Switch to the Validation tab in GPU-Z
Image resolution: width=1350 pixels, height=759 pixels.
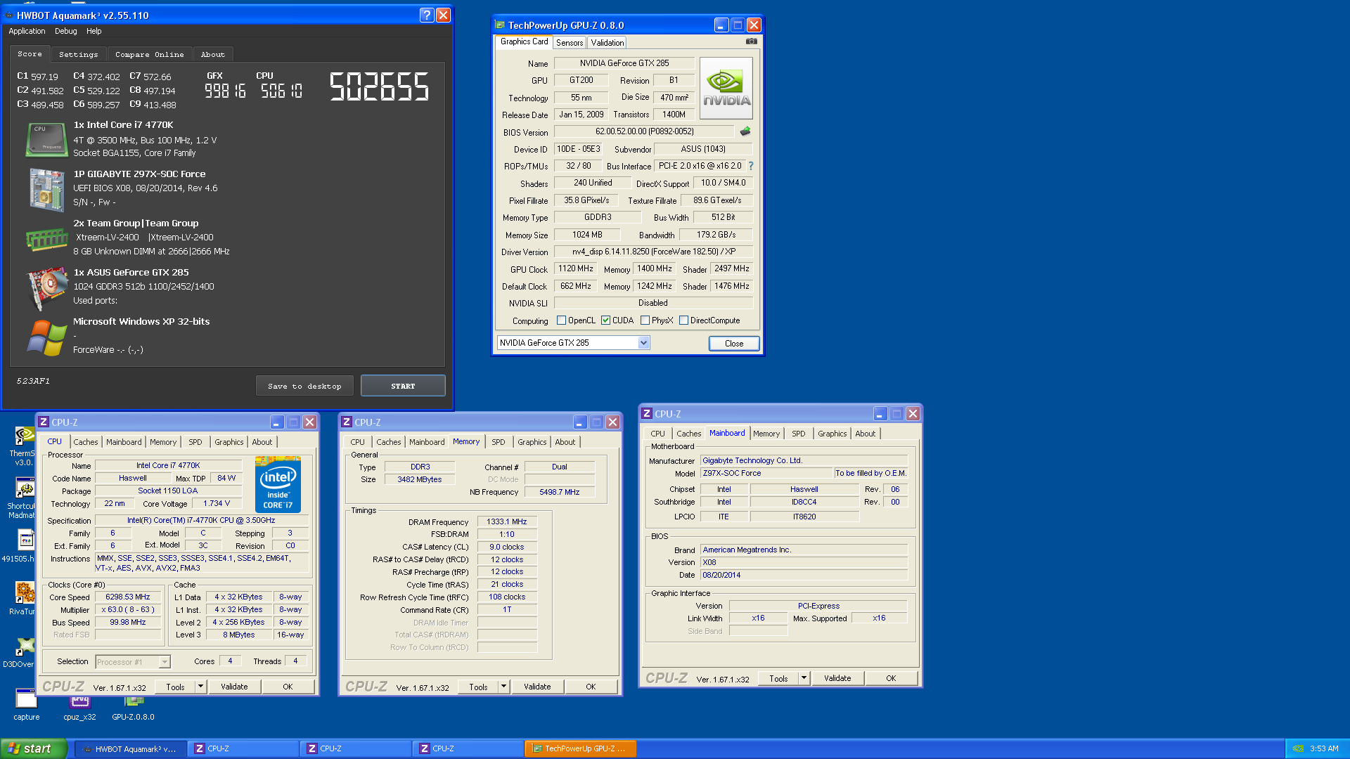pos(607,43)
